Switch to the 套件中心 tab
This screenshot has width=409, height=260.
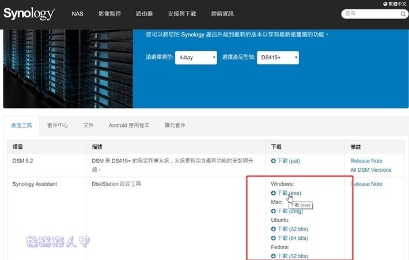pyautogui.click(x=58, y=126)
